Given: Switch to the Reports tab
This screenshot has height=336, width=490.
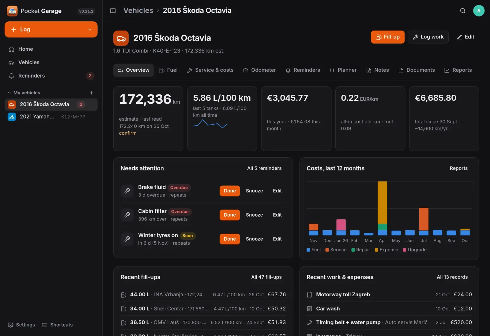Looking at the screenshot, I should pyautogui.click(x=458, y=70).
